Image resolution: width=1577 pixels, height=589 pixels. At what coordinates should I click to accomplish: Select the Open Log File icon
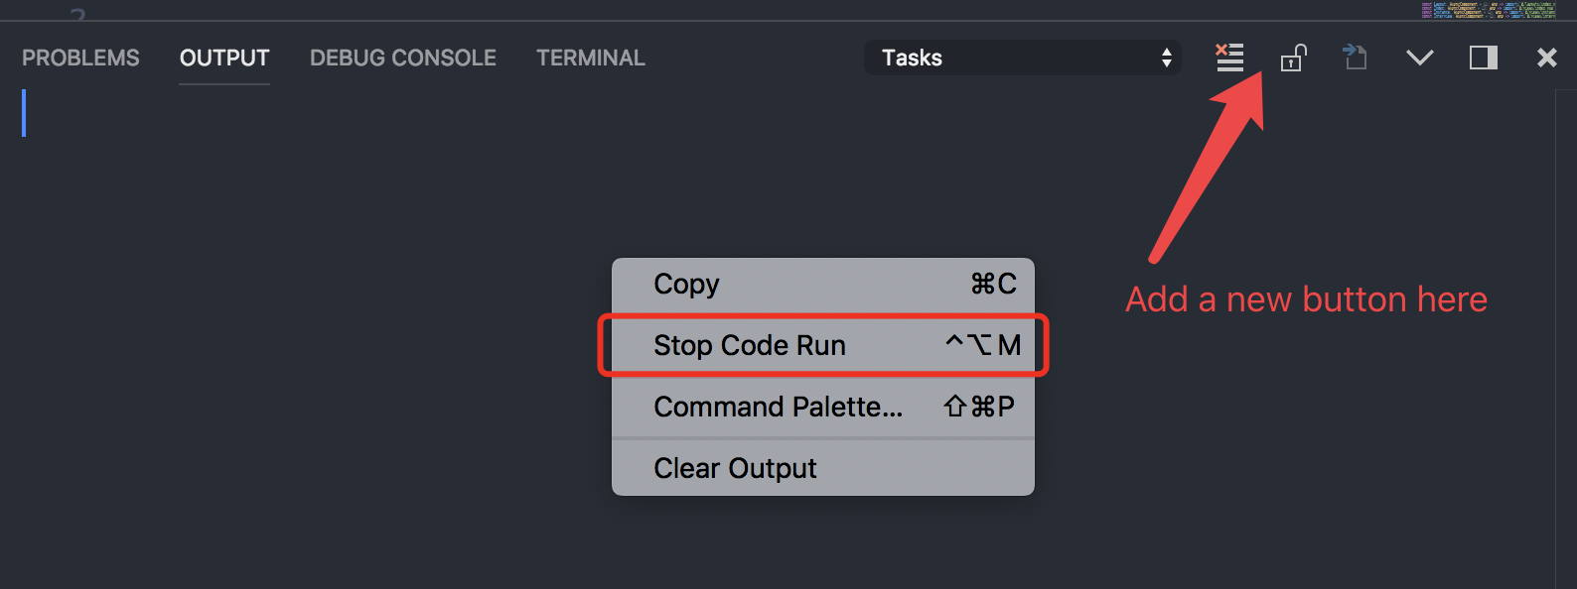(x=1355, y=58)
